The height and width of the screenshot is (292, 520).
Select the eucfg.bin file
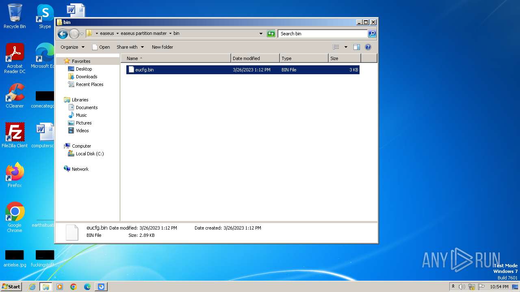(243, 70)
